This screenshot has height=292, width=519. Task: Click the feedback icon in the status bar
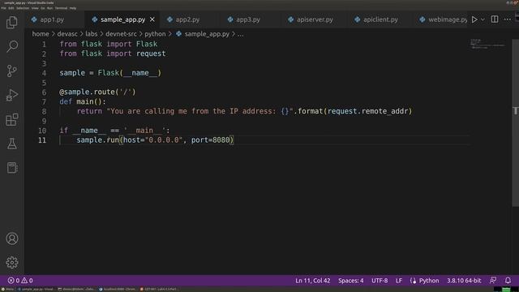(493, 281)
